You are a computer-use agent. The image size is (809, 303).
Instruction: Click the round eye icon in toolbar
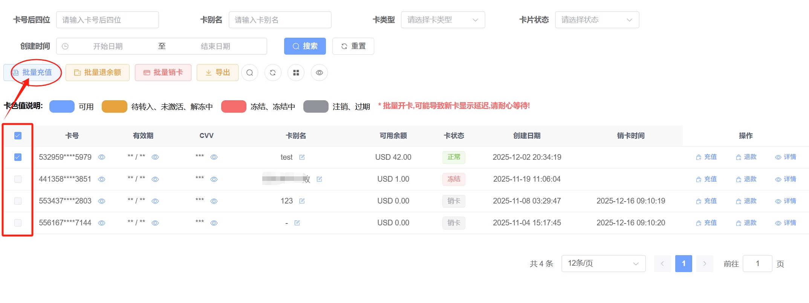coord(319,73)
